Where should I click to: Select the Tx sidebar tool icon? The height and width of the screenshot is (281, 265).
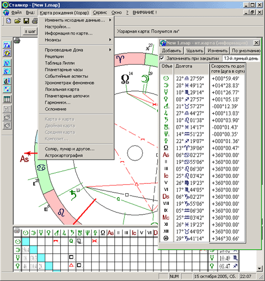point(7,45)
